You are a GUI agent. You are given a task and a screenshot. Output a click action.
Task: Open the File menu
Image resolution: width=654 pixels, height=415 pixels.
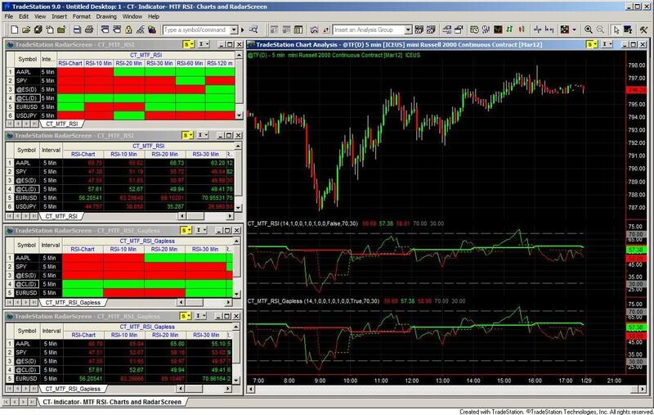(9, 16)
